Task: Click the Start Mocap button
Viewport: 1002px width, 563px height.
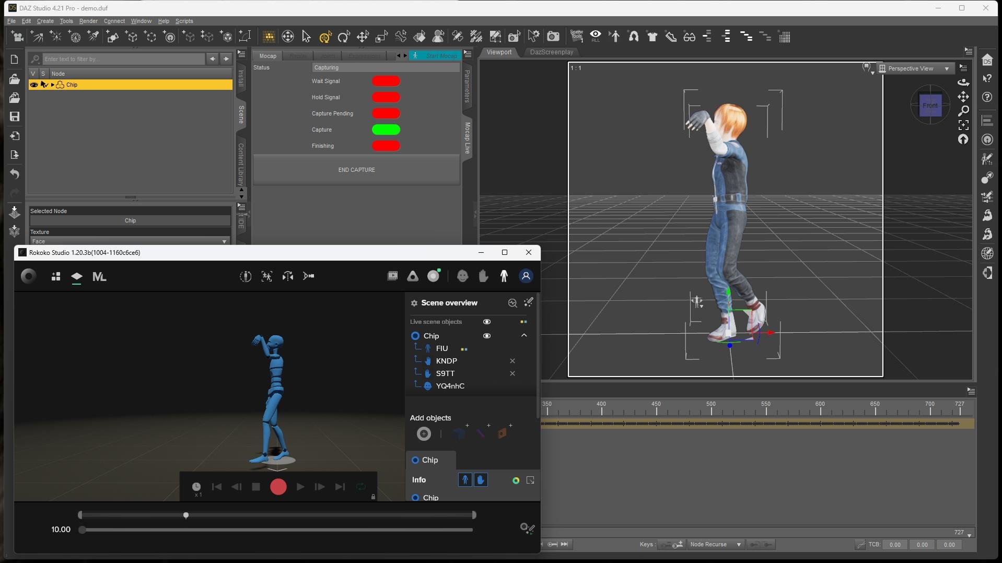Action: point(435,56)
